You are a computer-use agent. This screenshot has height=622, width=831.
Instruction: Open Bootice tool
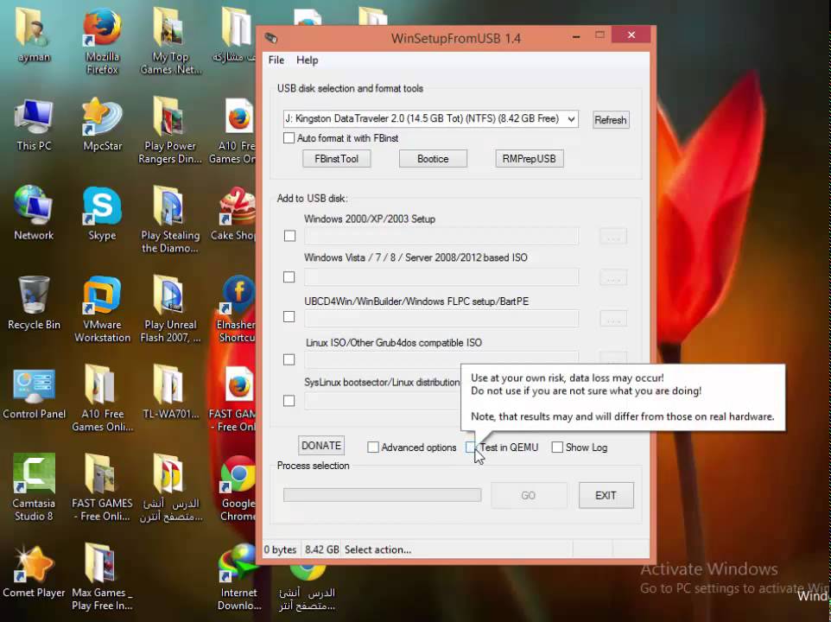click(433, 159)
